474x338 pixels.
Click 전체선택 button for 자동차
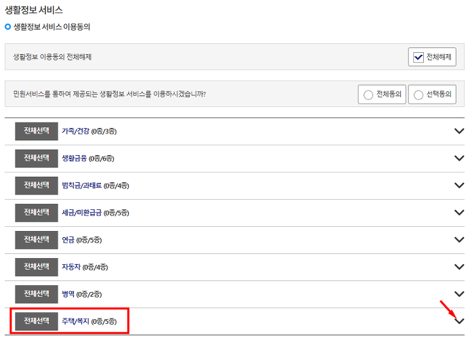[37, 267]
